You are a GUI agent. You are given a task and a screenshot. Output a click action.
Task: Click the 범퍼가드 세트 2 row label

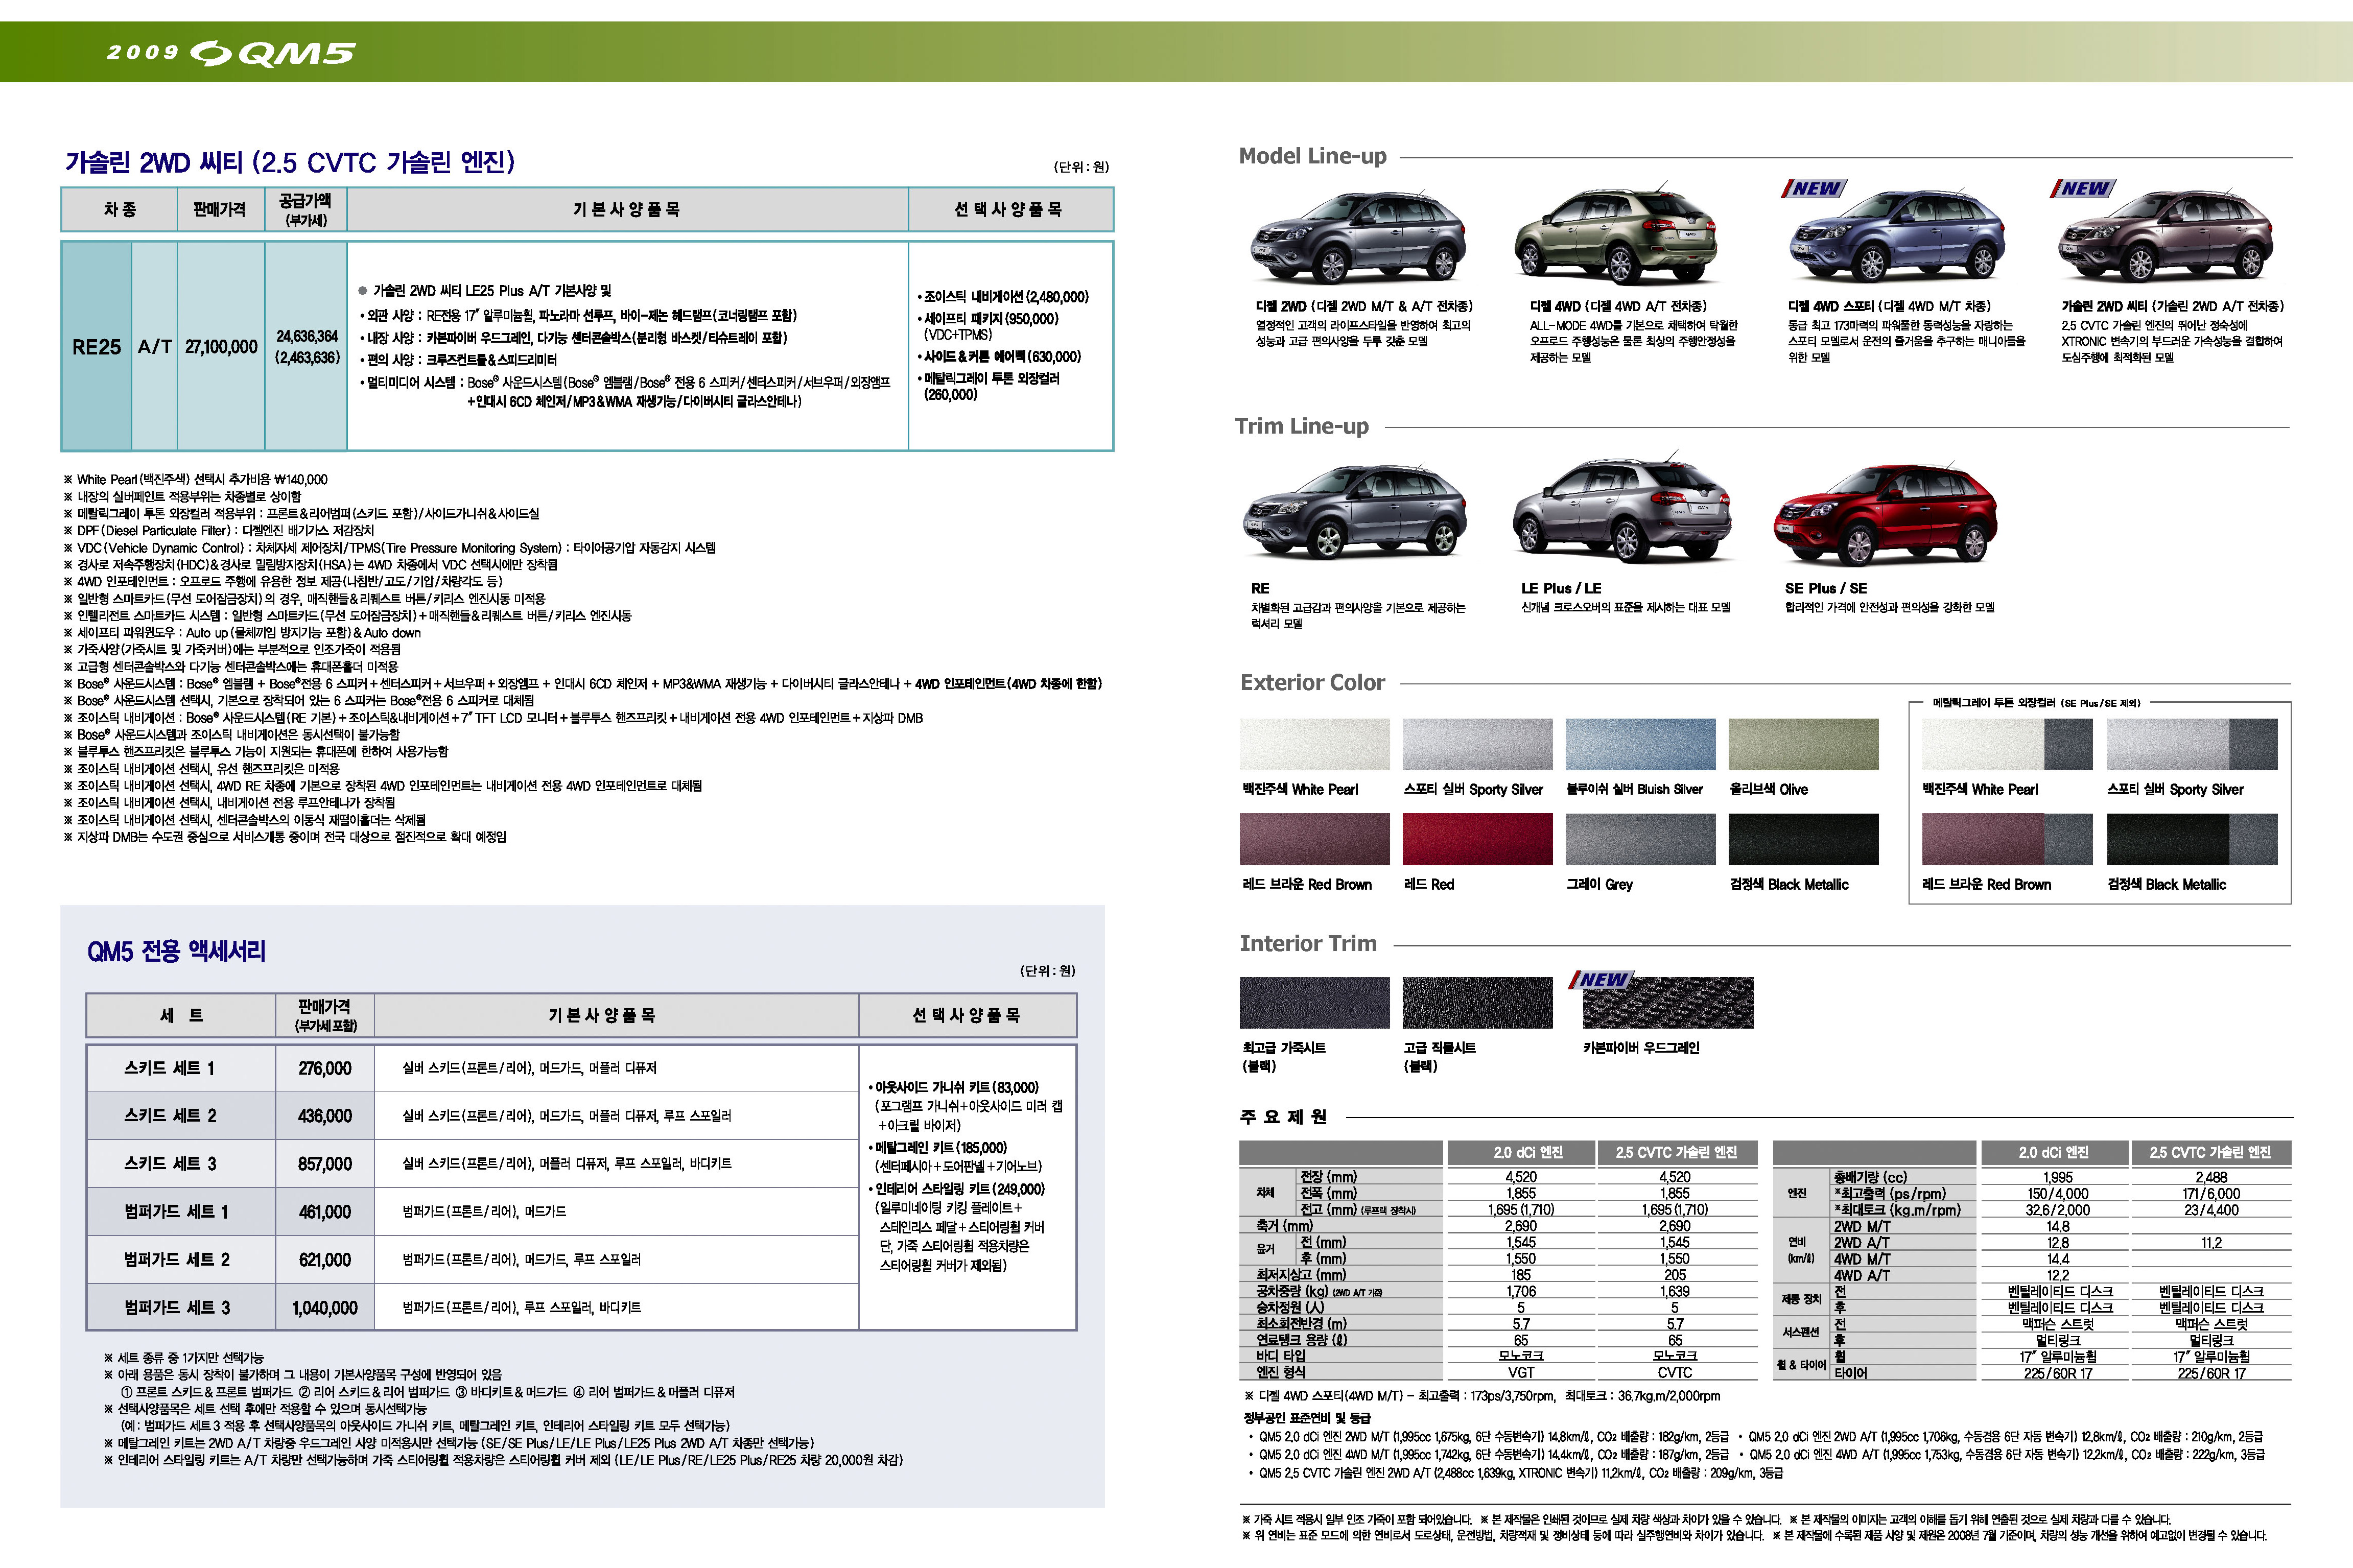click(176, 1260)
